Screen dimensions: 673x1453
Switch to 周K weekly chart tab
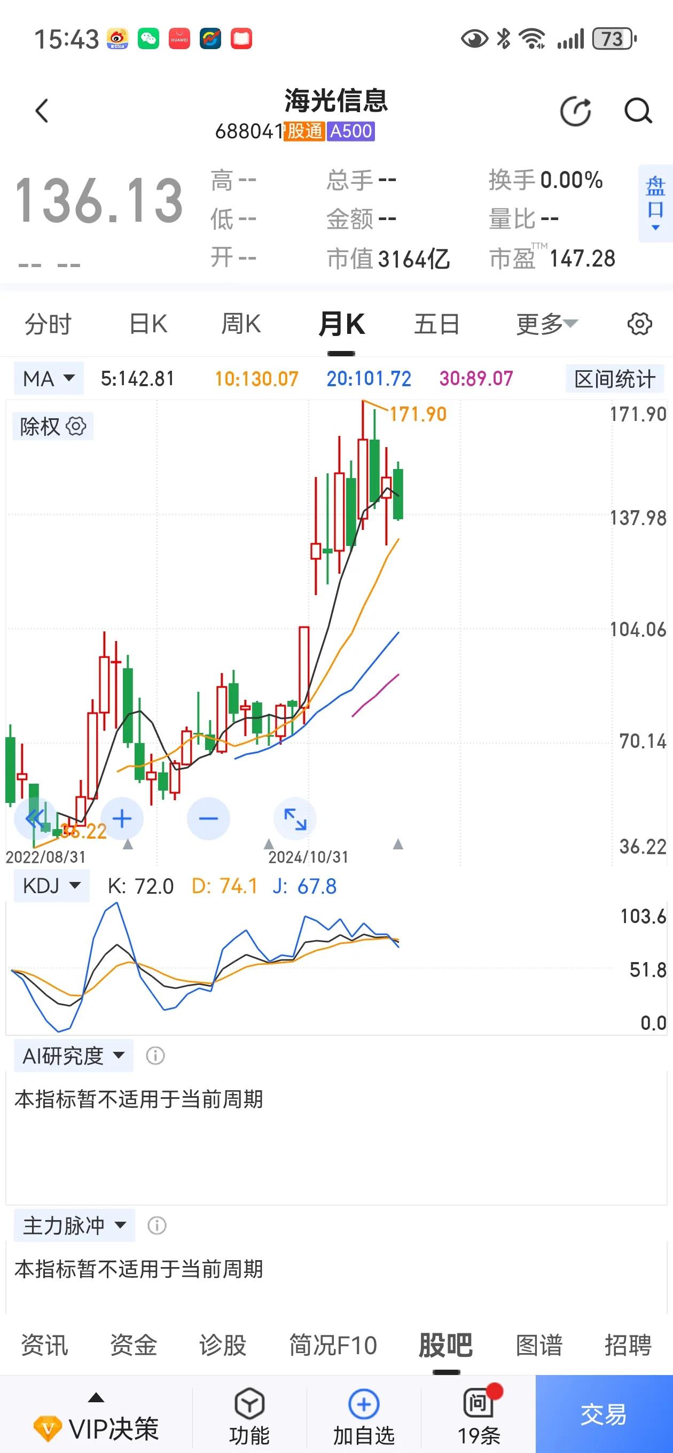click(x=241, y=324)
